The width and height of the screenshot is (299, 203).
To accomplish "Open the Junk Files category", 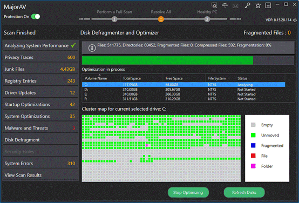I will tap(40, 69).
